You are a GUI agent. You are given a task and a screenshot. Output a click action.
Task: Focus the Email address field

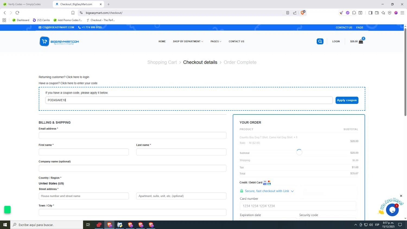[132, 135]
